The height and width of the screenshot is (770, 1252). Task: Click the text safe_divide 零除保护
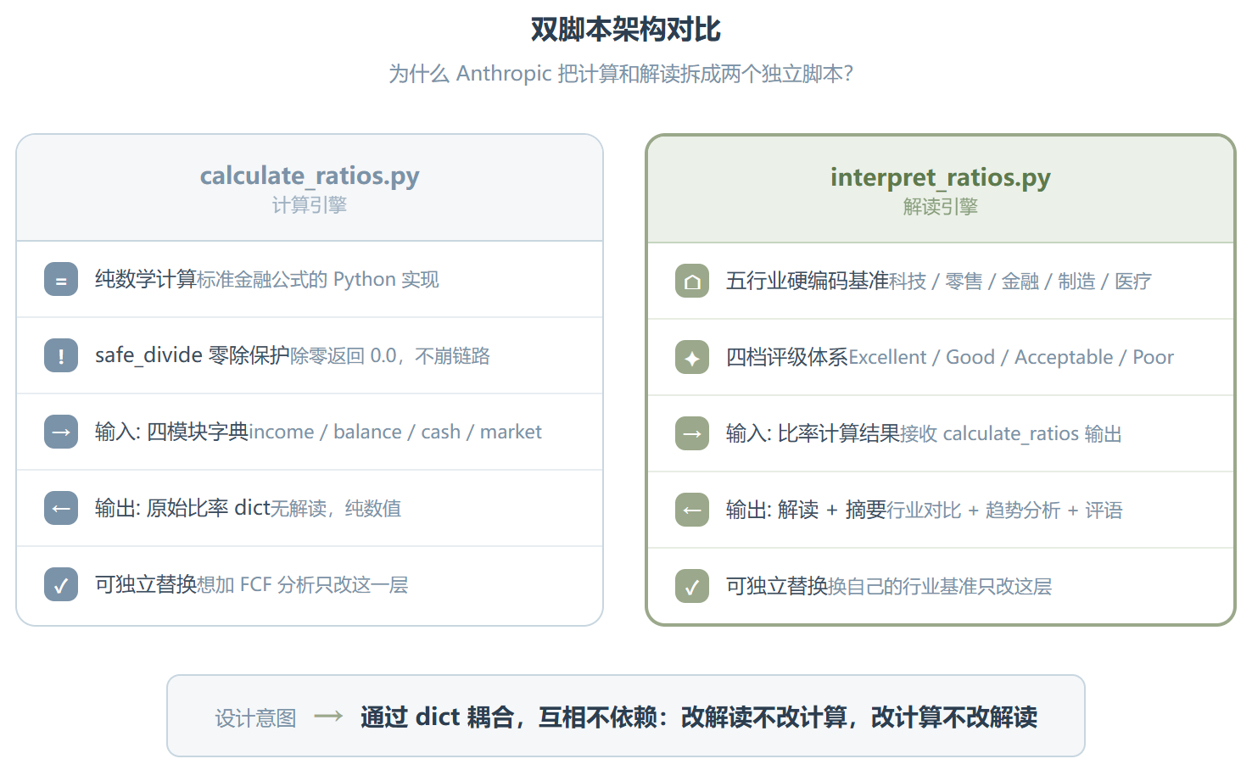coord(193,356)
